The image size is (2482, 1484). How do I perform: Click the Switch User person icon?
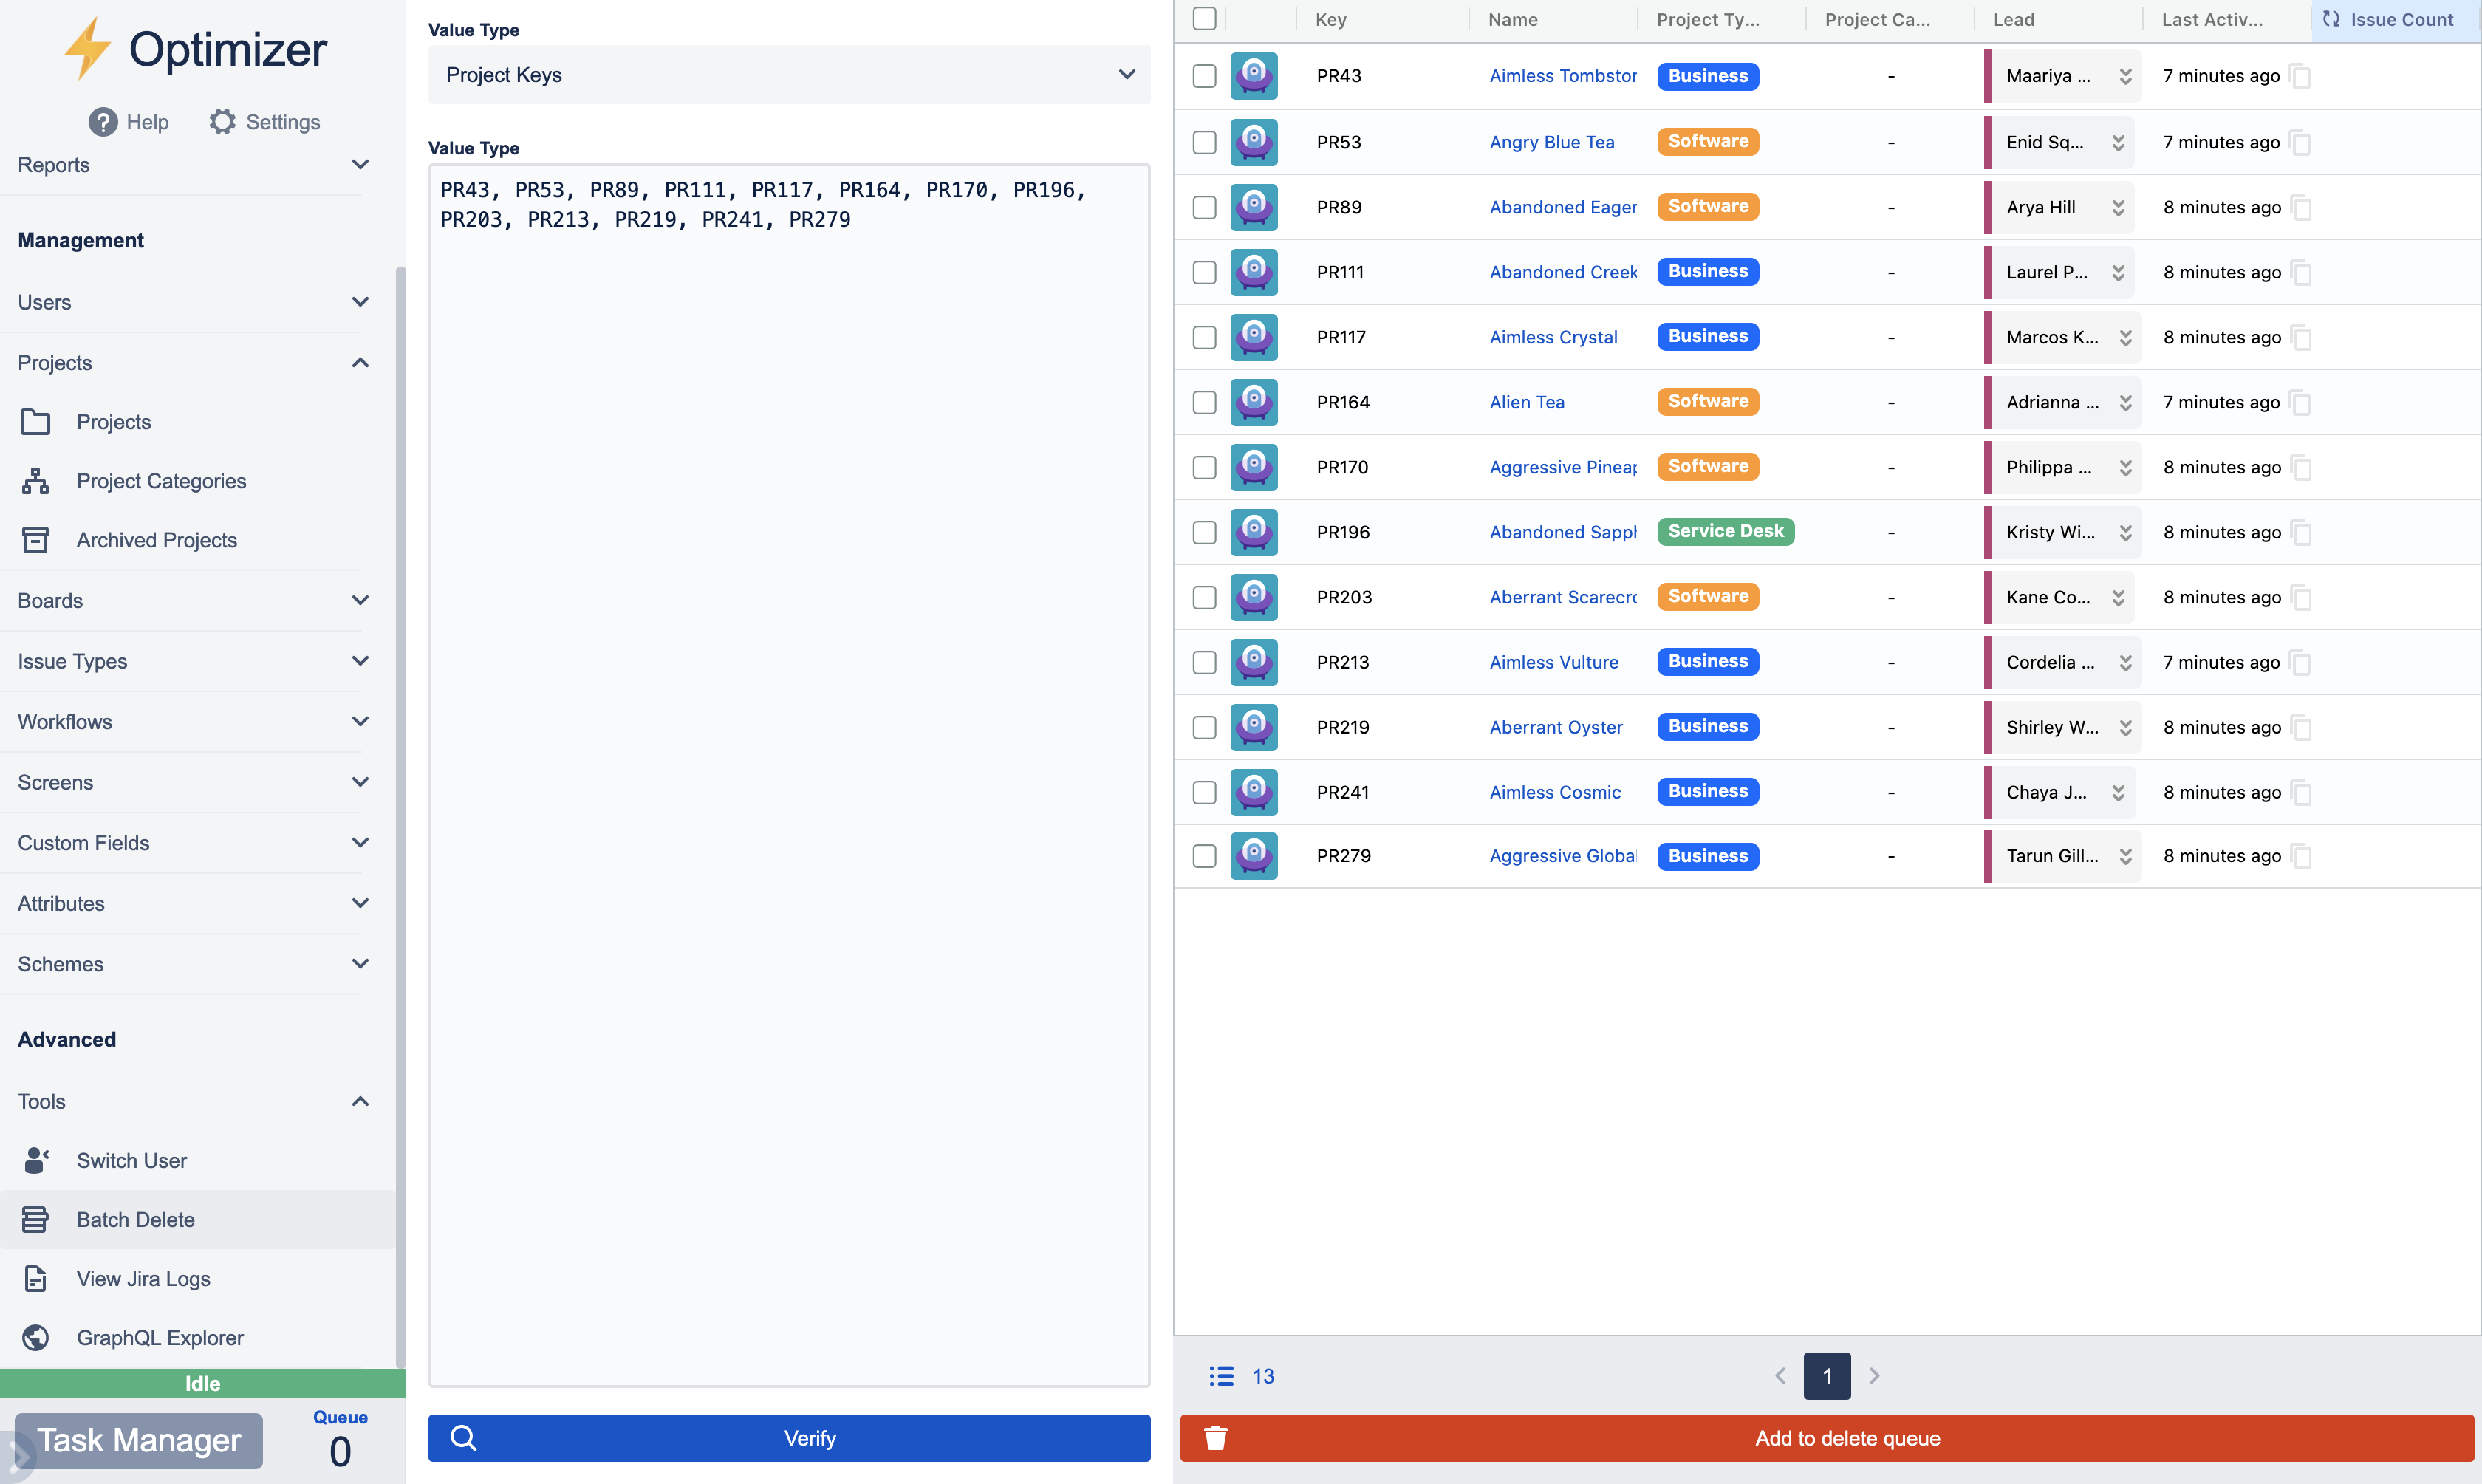pos(35,1160)
